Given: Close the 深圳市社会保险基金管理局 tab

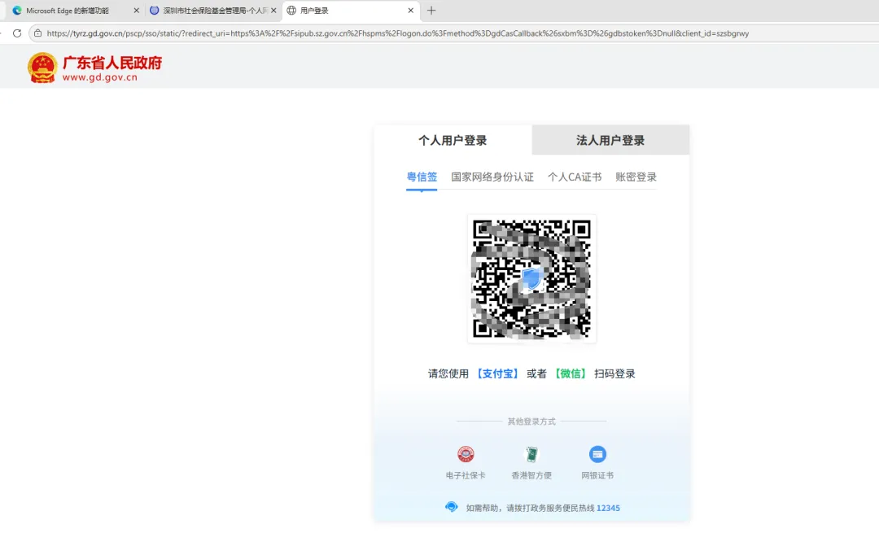Looking at the screenshot, I should pos(273,10).
